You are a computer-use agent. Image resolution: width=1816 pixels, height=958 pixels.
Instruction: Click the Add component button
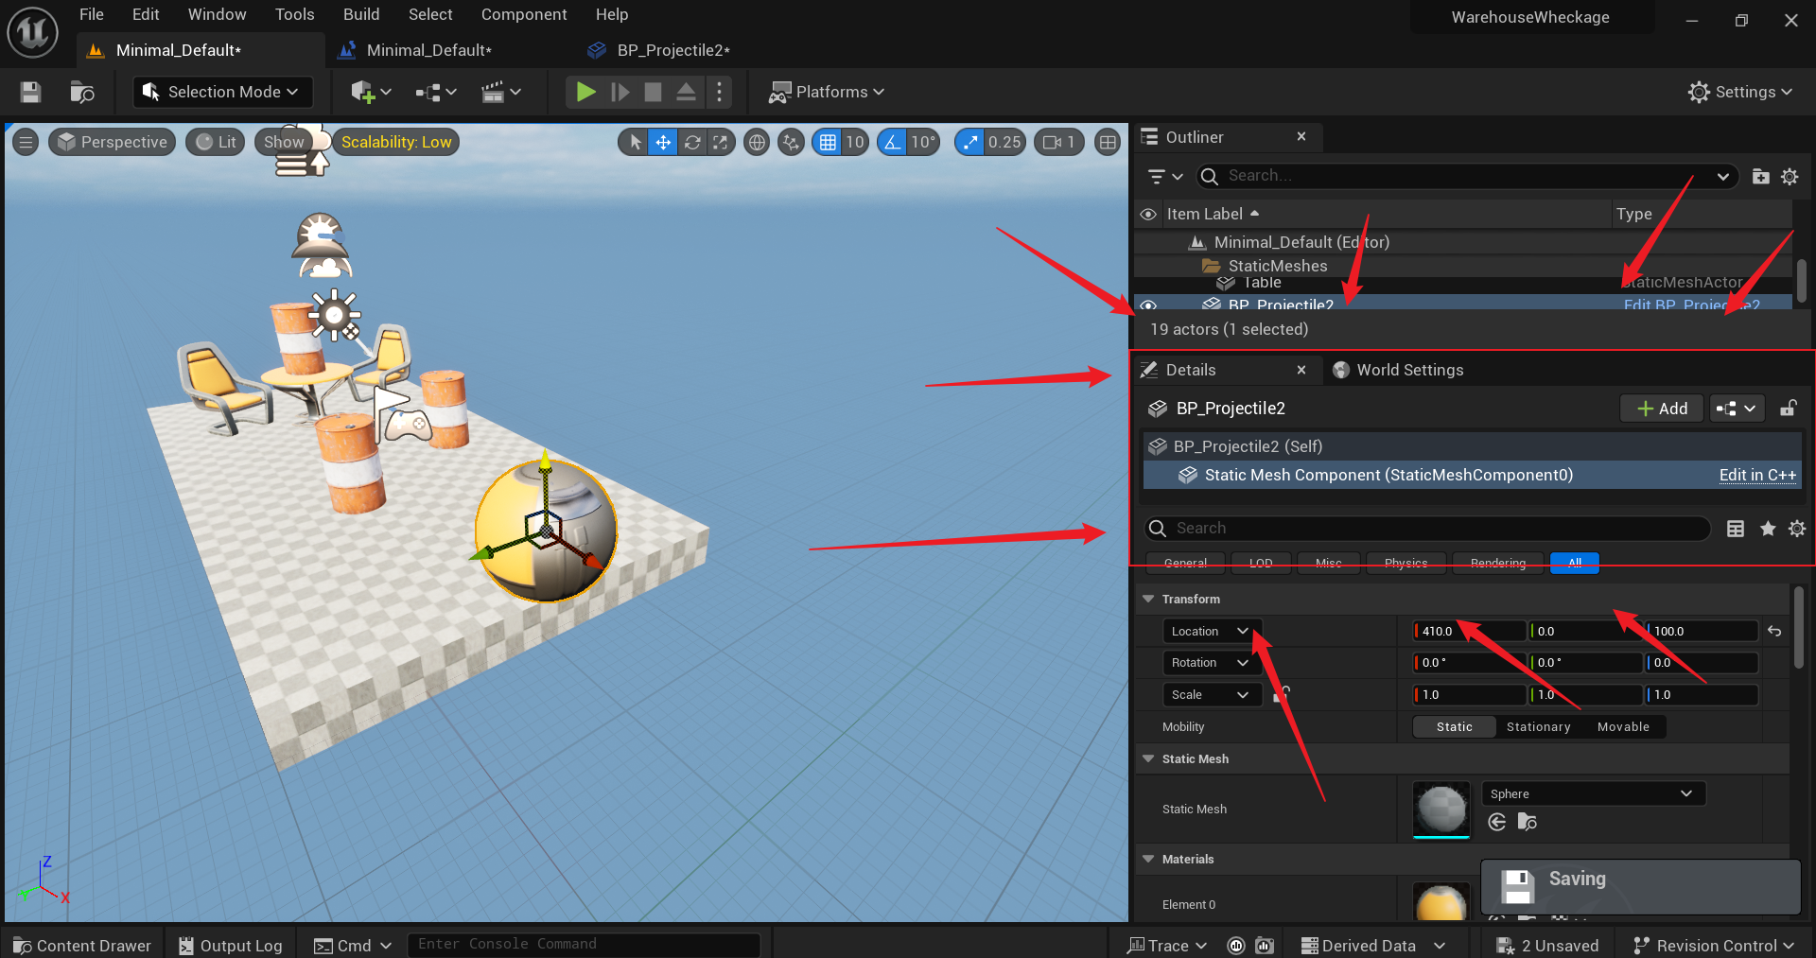[x=1662, y=409]
